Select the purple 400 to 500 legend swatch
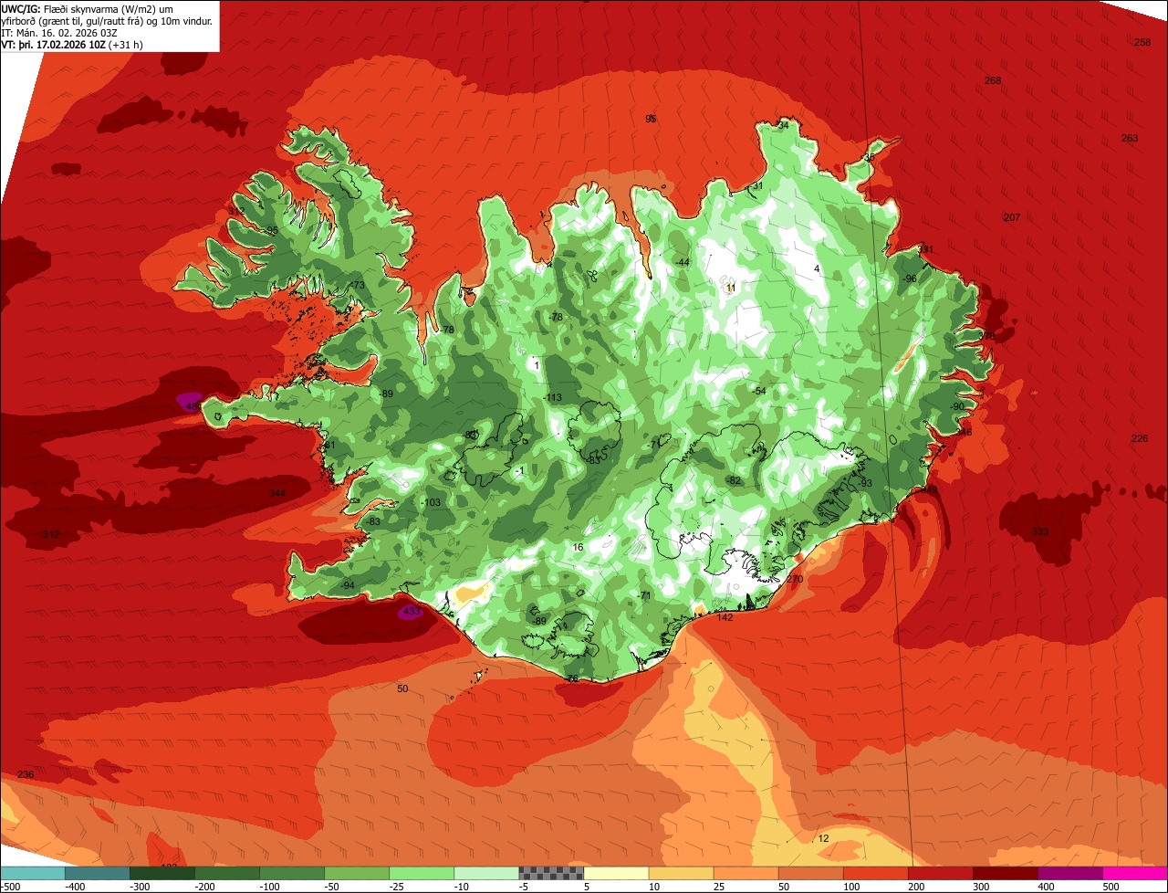This screenshot has height=893, width=1168. pyautogui.click(x=1069, y=873)
